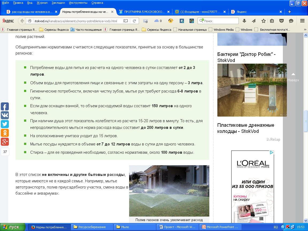Share page via Twitter icon
This screenshot has height=231, width=308.
[x=5, y=124]
